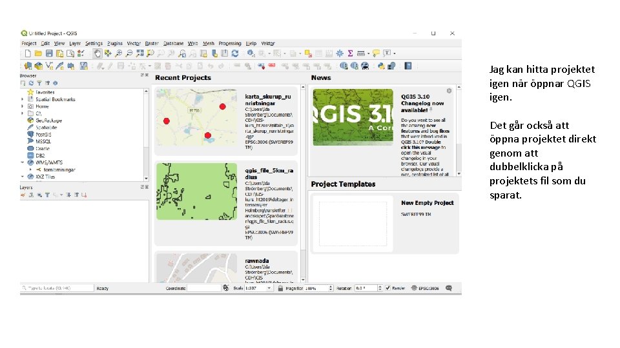Select the GeoPackage item in Browser

[x=48, y=121]
